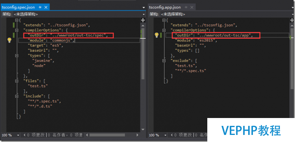Viewport: 295px width, 142px height.
Task: Open the 100 % zoom dropdown in right pane
Action: (x=165, y=135)
